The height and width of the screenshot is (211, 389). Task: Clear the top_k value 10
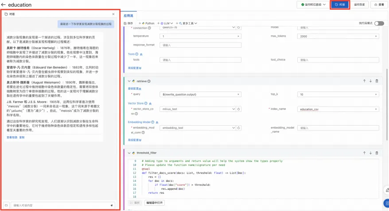point(376,94)
